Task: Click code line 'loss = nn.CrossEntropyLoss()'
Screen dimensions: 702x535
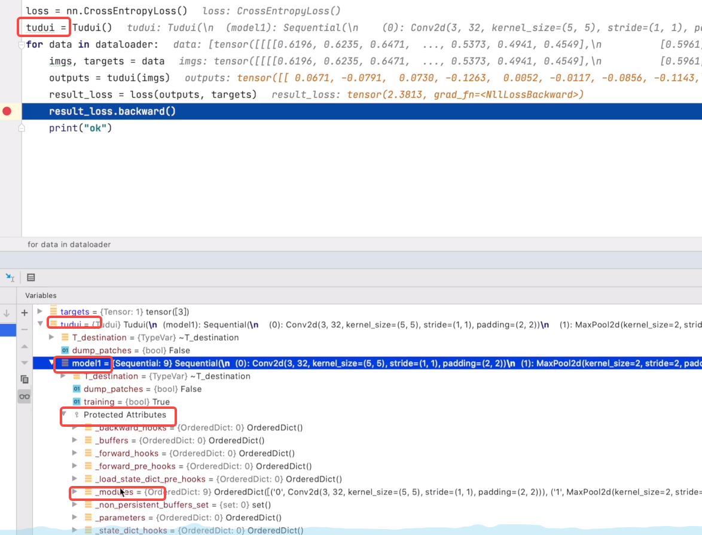Action: pos(106,11)
